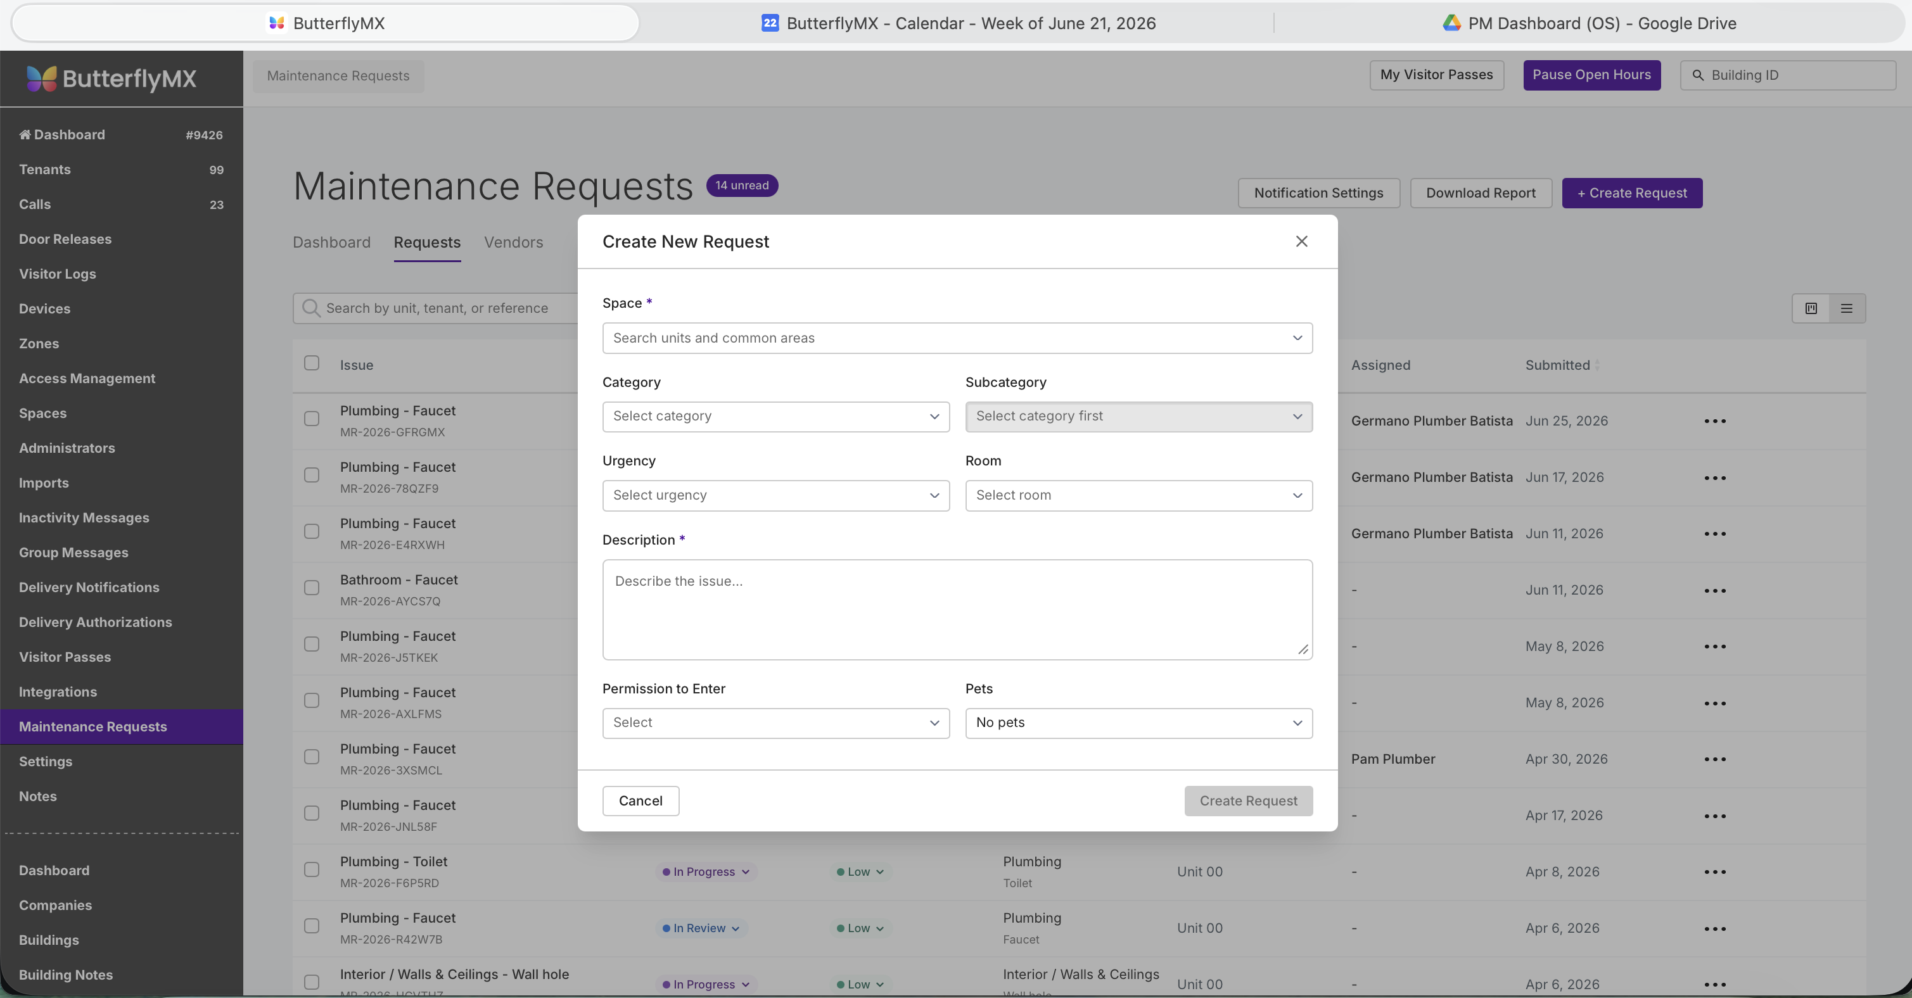Check the MR-2026-AYCS7Q request checkbox
Viewport: 1912px width, 998px height.
point(312,588)
